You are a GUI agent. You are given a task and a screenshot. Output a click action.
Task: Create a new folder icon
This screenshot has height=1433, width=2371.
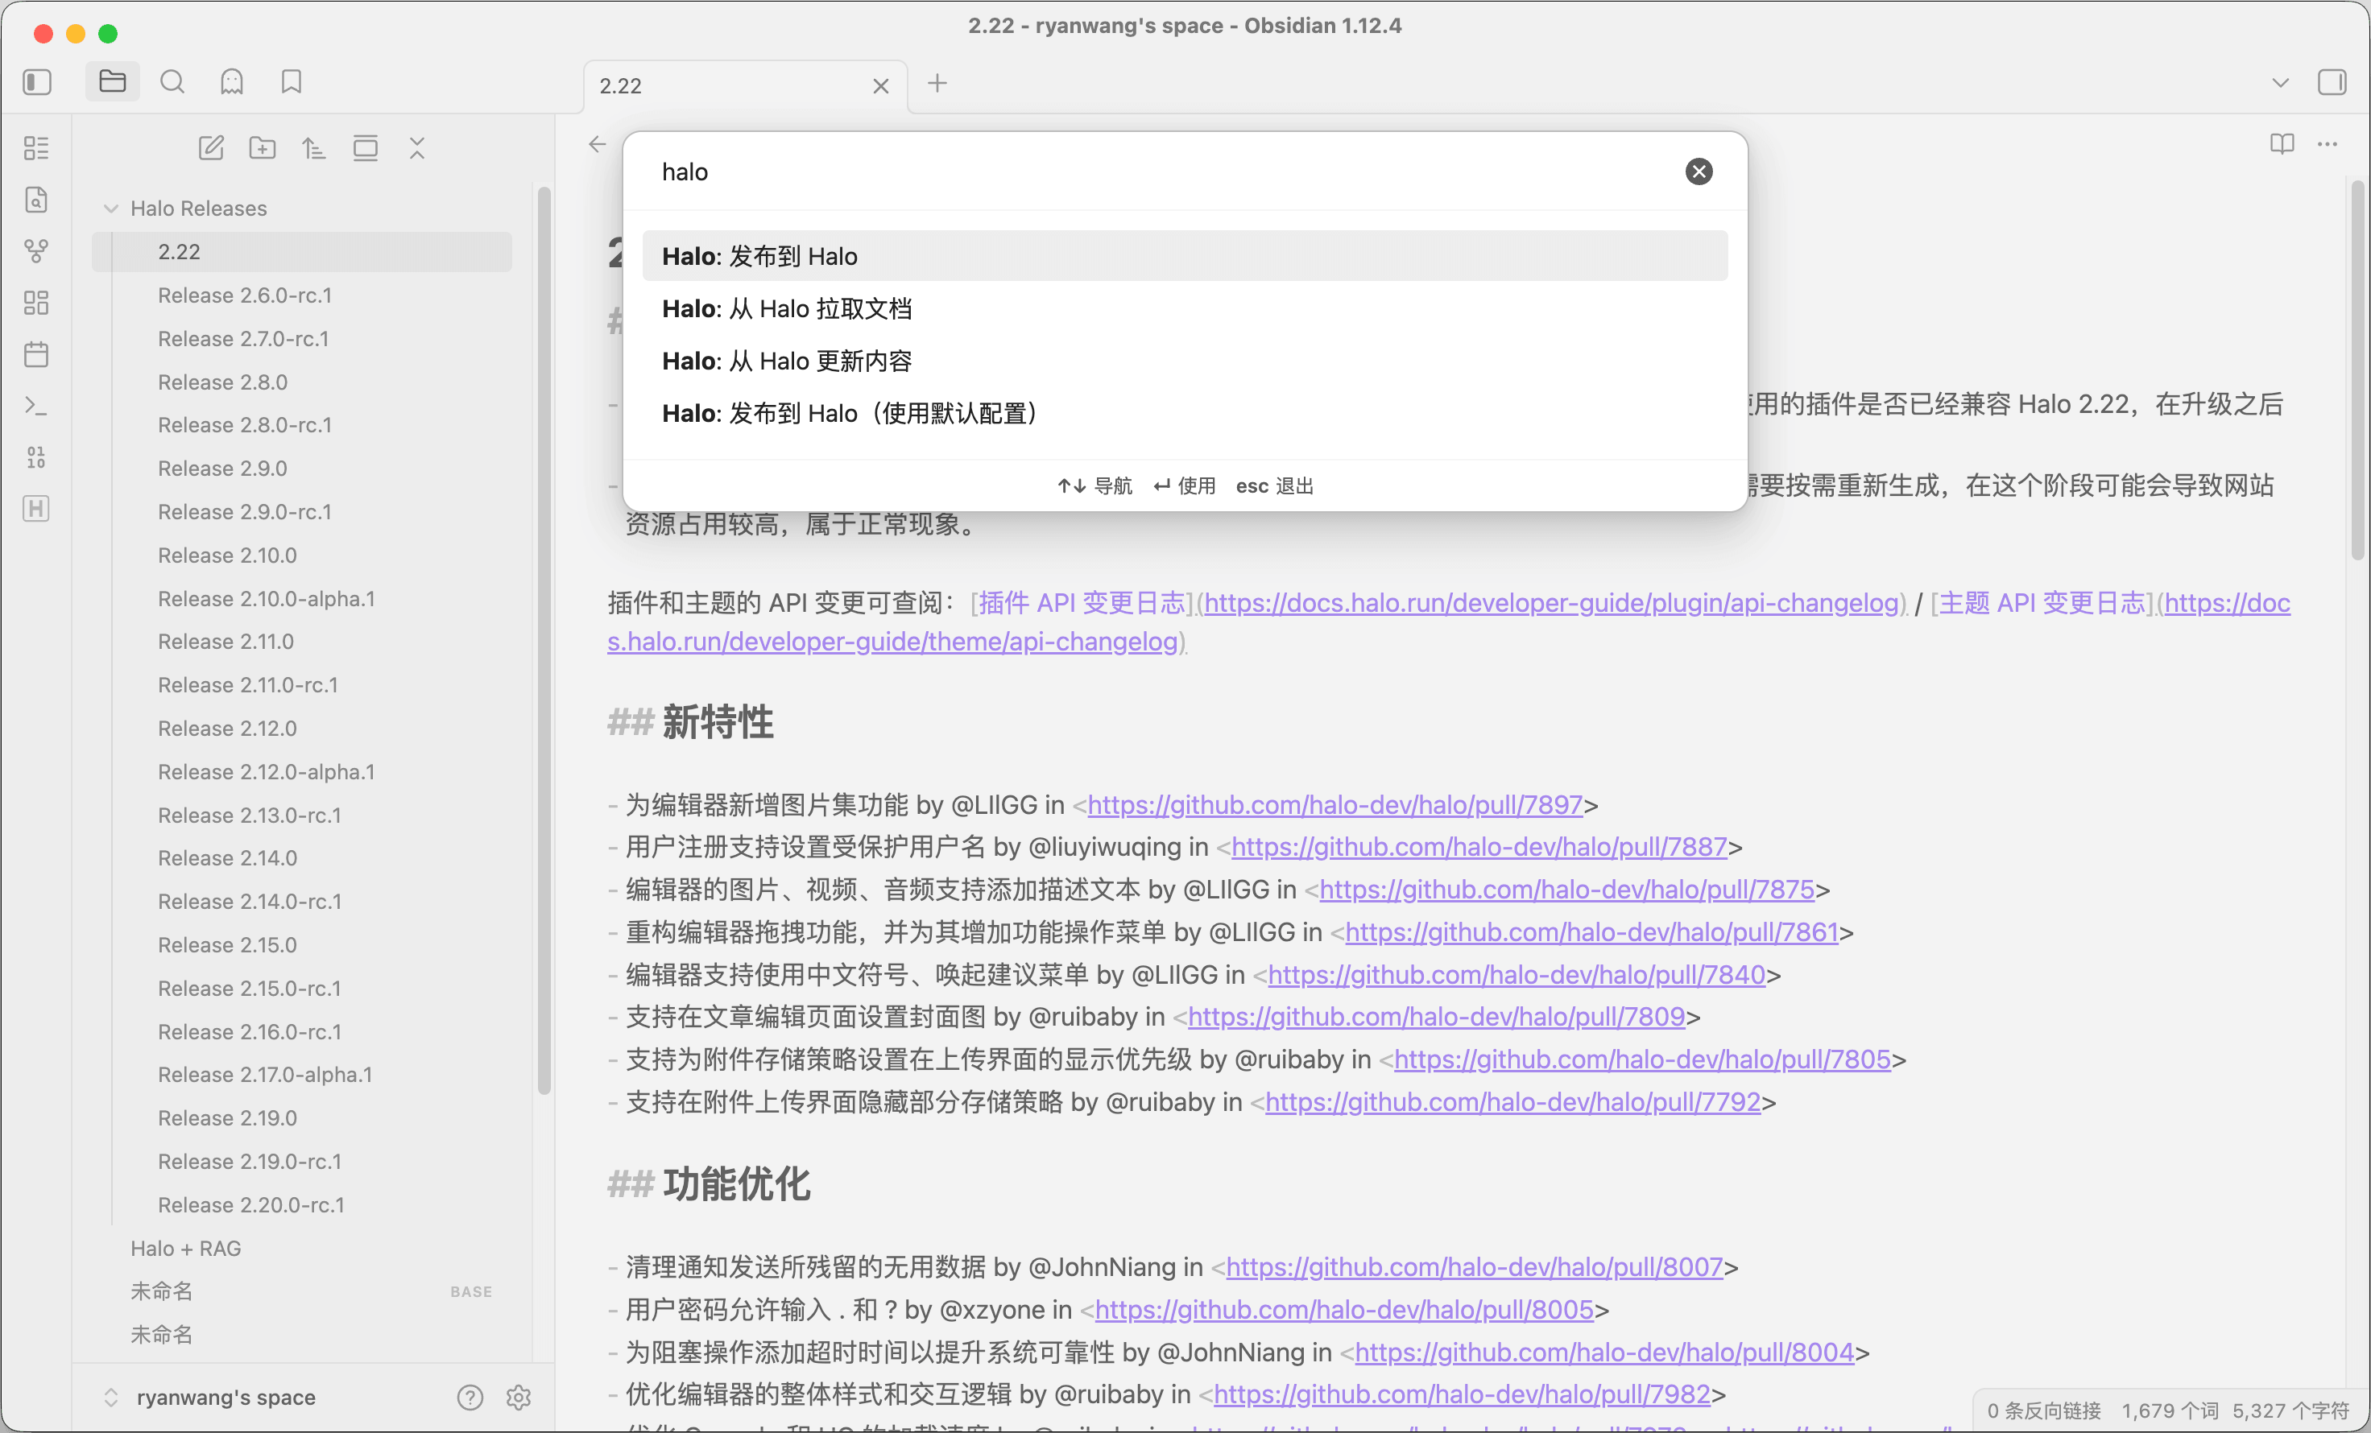click(x=262, y=148)
